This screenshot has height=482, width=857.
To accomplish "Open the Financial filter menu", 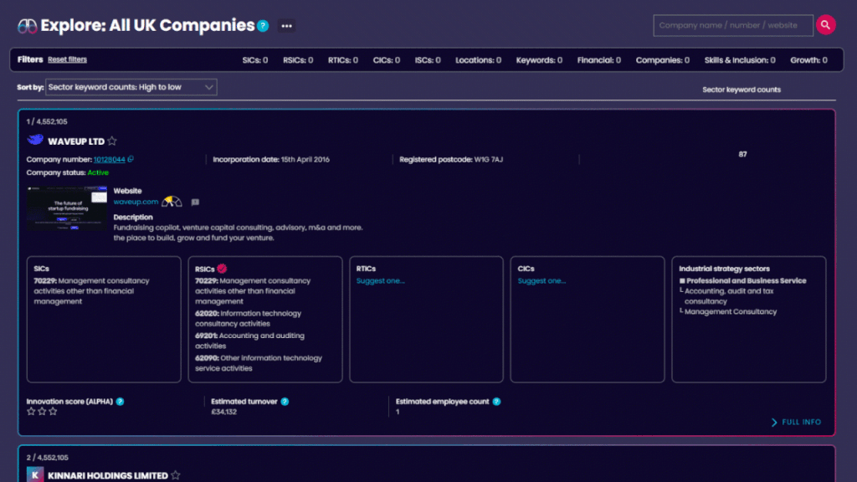I will coord(599,60).
